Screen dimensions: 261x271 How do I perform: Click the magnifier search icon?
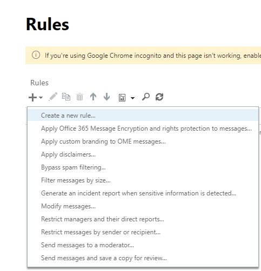(x=146, y=97)
